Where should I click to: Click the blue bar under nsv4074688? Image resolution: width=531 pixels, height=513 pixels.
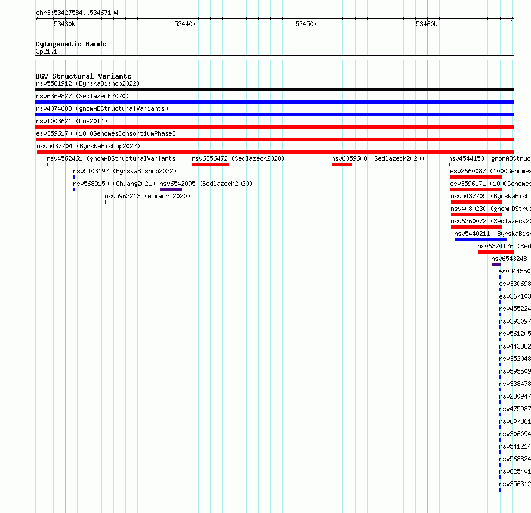(x=274, y=114)
